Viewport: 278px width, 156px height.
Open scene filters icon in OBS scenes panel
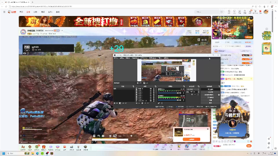point(120,103)
